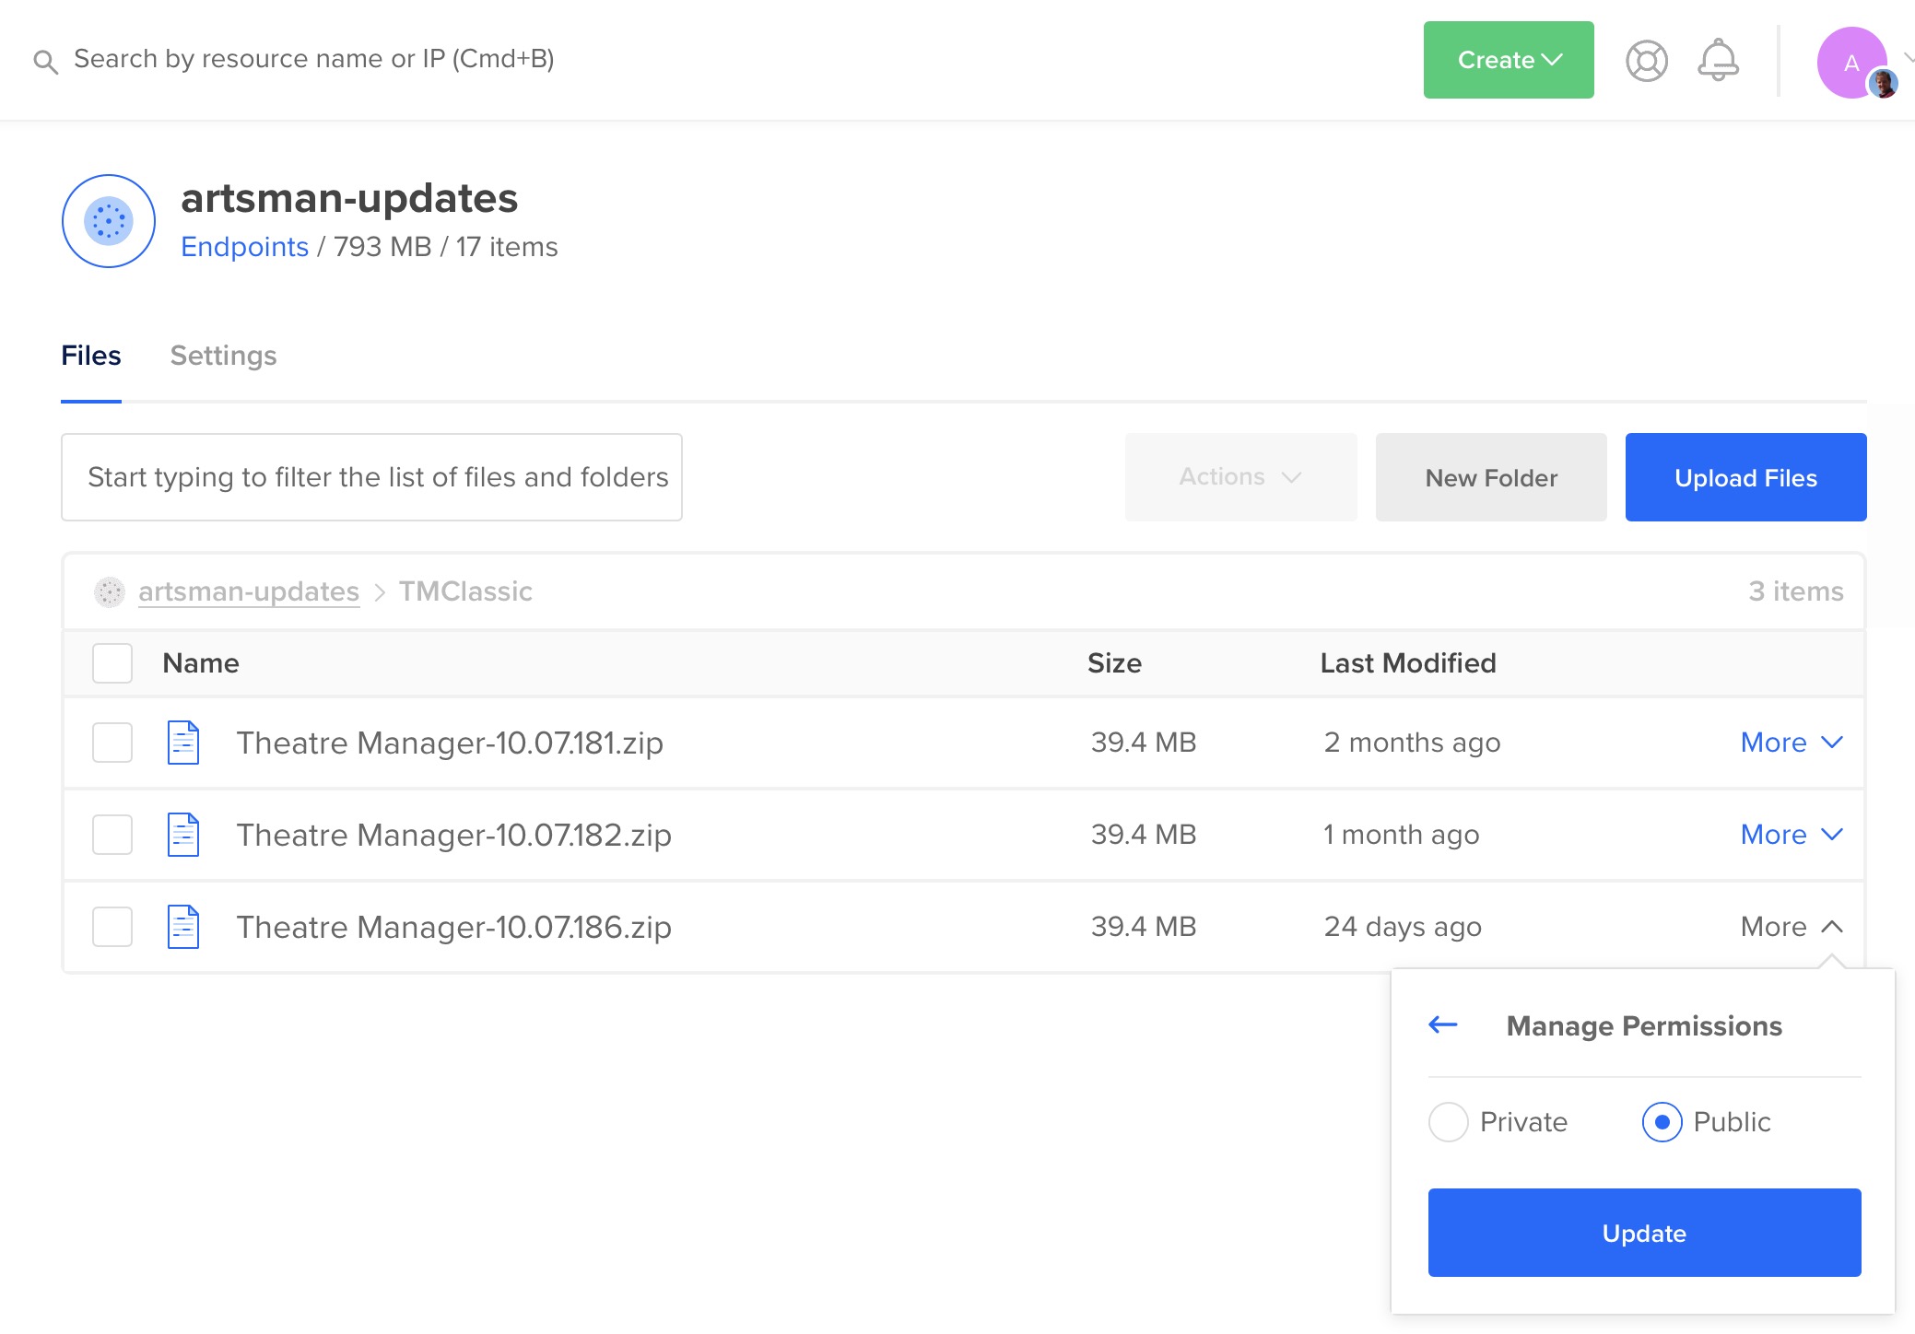Check the box for Theatre Manager-10.07.186.zip

(x=112, y=927)
